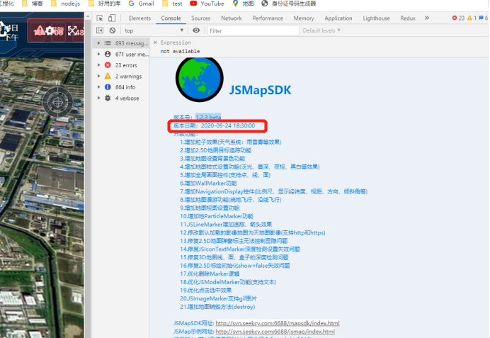The height and width of the screenshot is (338, 490).
Task: Select the yellow warning triangle icon
Action: pyautogui.click(x=108, y=76)
